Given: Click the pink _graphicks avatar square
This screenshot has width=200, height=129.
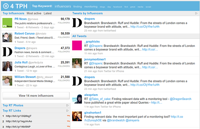Looking at the screenshot, I should pos(77,46).
